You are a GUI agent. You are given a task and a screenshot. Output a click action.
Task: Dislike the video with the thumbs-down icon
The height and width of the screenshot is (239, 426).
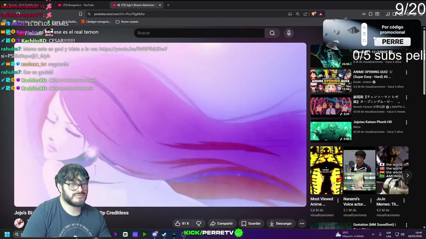click(199, 223)
